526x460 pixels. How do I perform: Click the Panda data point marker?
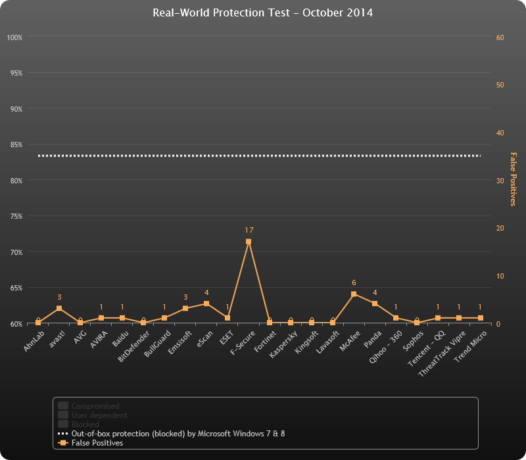click(x=375, y=304)
